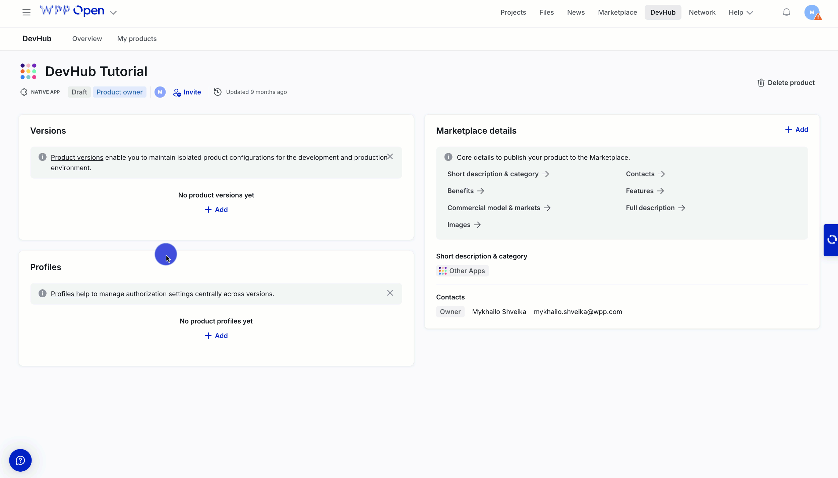This screenshot has height=478, width=838.
Task: Click the Other Apps category tag
Action: tap(462, 271)
